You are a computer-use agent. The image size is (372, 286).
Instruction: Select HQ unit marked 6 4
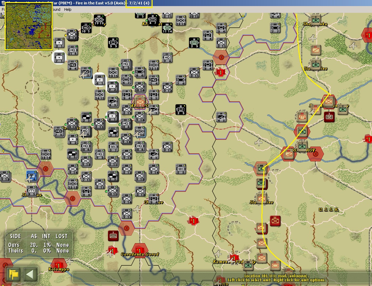click(x=73, y=65)
